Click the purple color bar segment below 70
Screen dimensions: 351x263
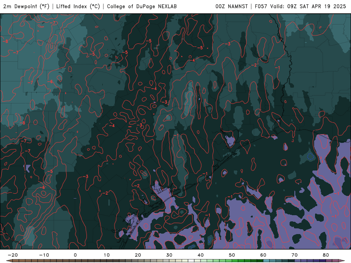[x=297, y=261]
